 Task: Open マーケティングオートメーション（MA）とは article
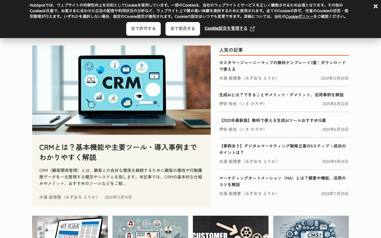[282, 181]
